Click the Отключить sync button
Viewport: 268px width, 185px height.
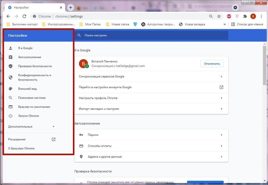(x=212, y=63)
